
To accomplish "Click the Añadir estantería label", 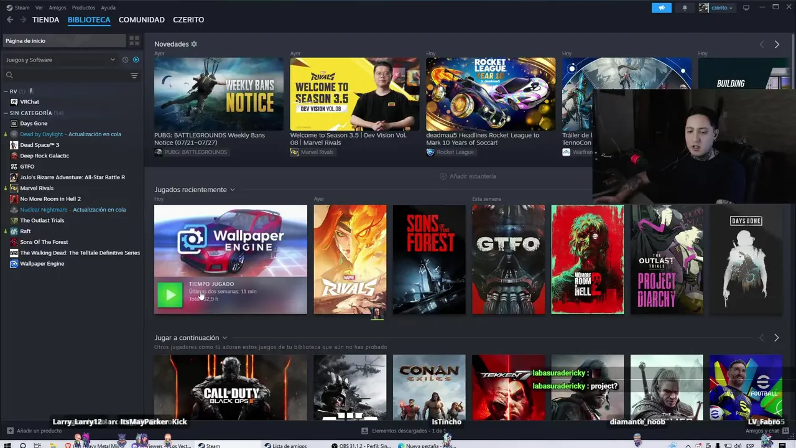I will [473, 176].
